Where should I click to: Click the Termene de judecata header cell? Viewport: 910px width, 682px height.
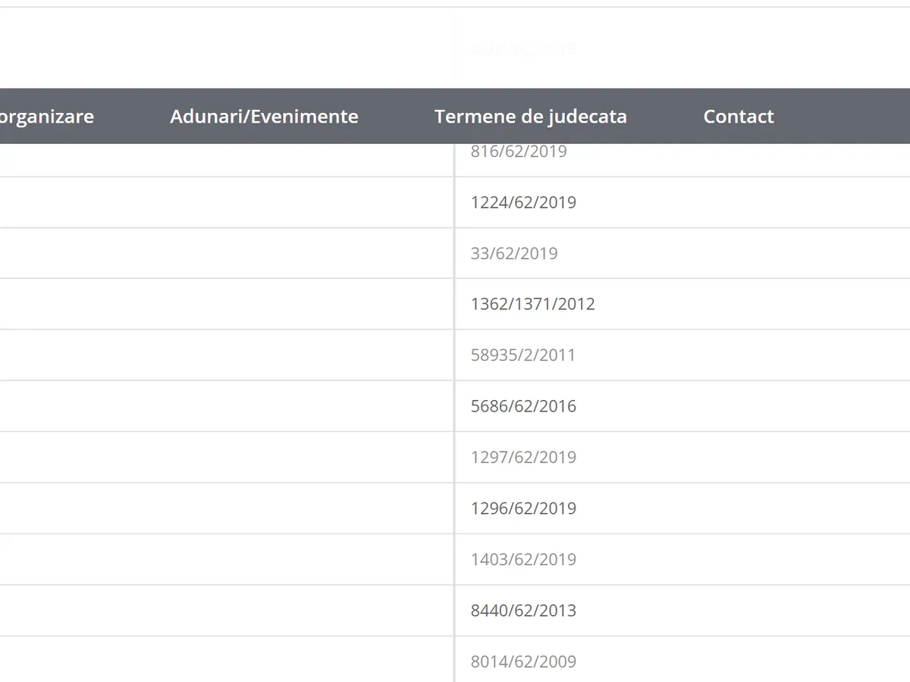click(530, 116)
